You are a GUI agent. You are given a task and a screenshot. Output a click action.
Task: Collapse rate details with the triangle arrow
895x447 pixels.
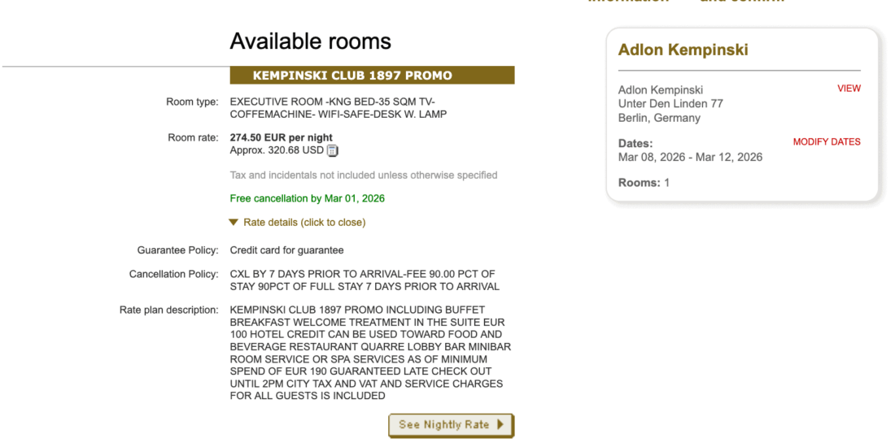pos(234,222)
